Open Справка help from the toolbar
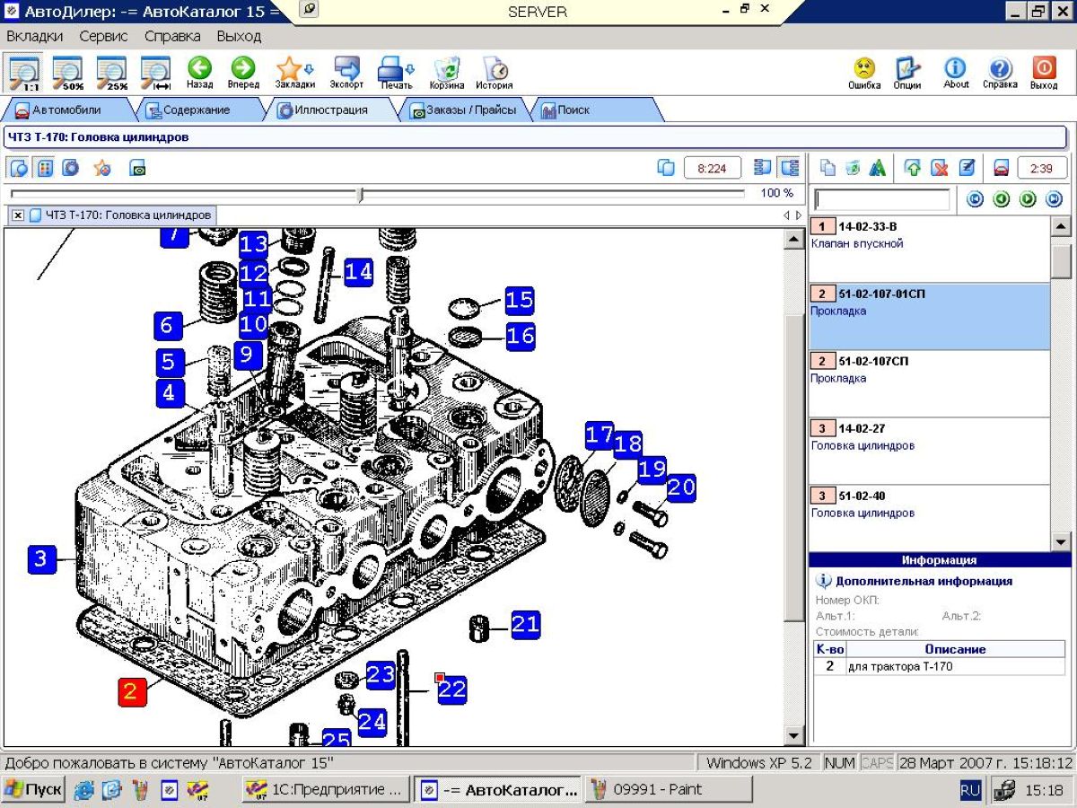This screenshot has width=1077, height=808. click(x=1000, y=73)
